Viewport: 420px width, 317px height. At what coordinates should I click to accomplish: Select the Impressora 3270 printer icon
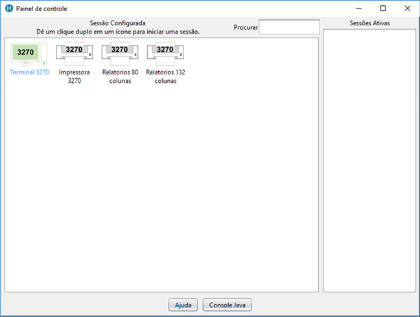tap(74, 54)
